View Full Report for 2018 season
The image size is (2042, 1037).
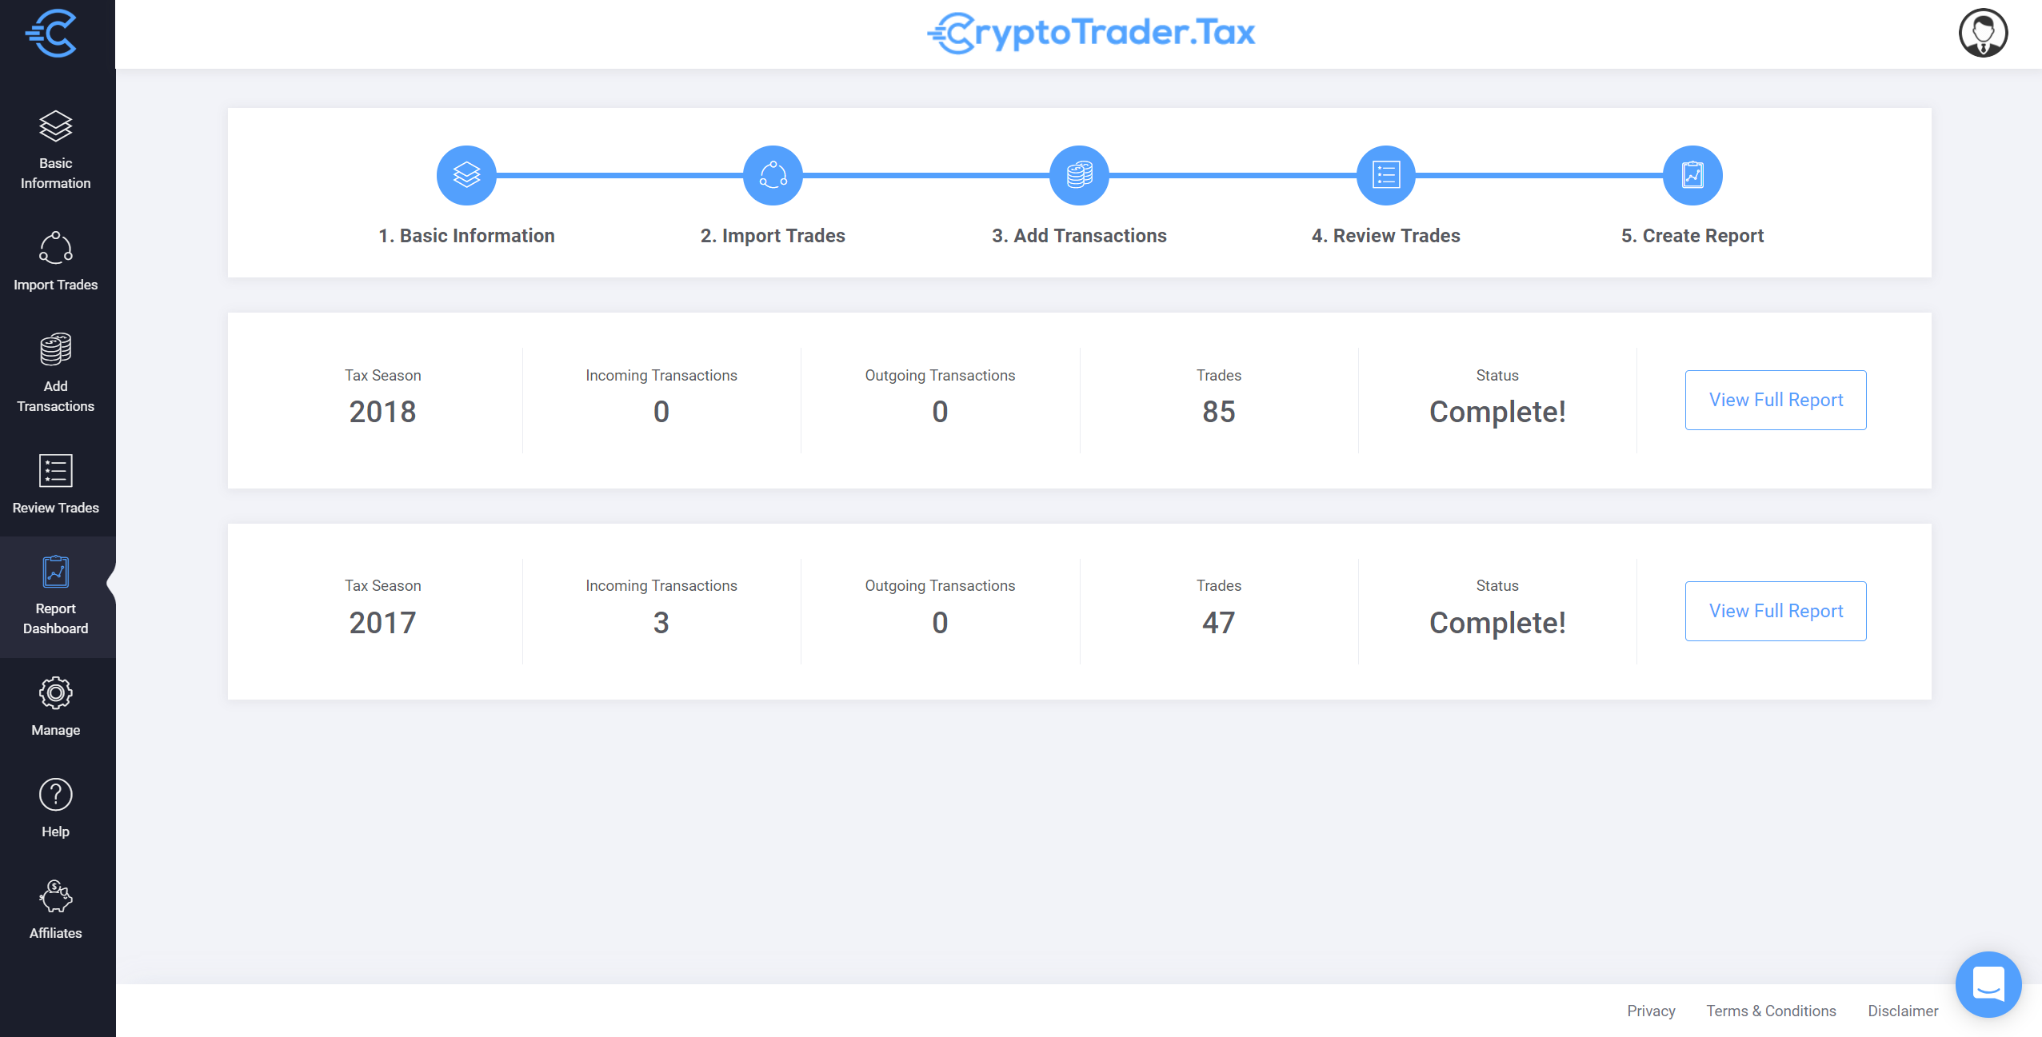tap(1775, 400)
